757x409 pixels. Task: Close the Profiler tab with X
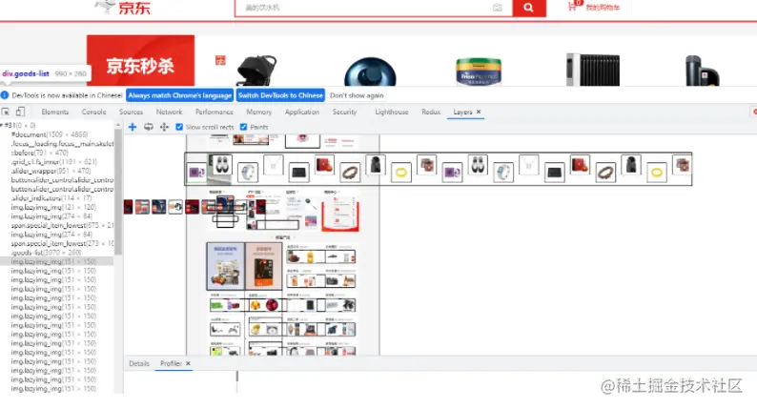click(x=188, y=363)
